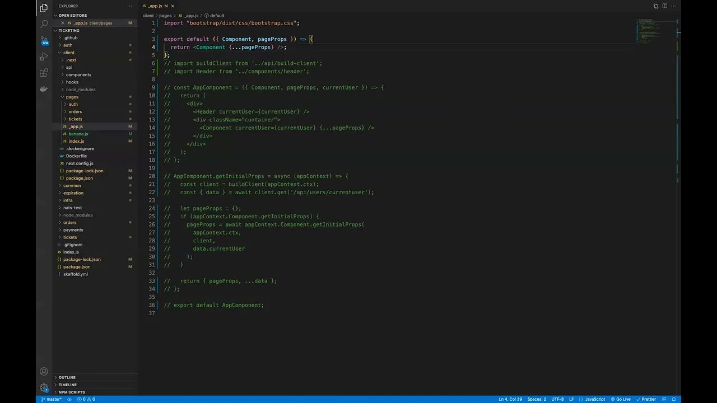717x403 pixels.
Task: Open the Extensions view
Action: point(44,73)
